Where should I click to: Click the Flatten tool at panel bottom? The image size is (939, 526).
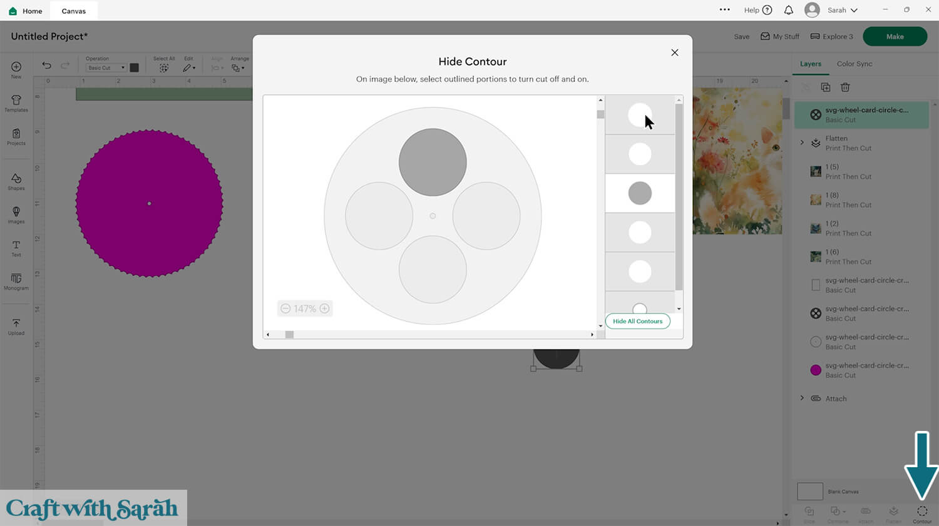click(x=894, y=514)
